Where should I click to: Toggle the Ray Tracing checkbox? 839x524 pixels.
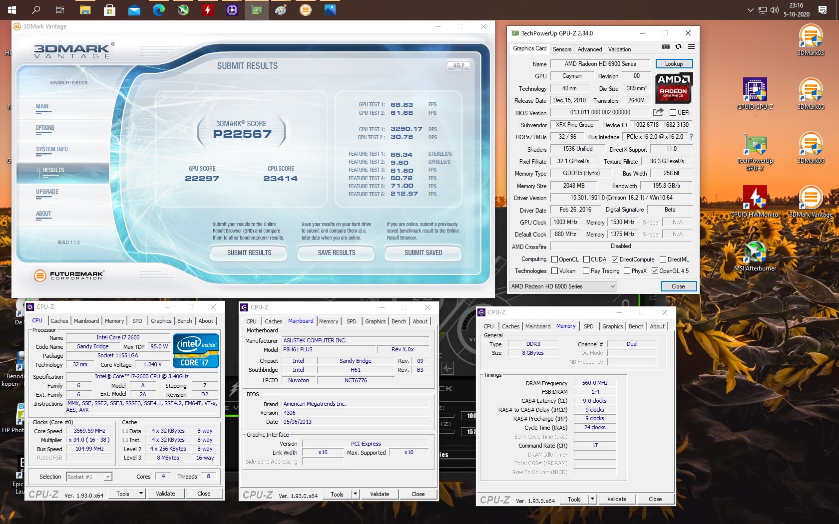point(586,271)
